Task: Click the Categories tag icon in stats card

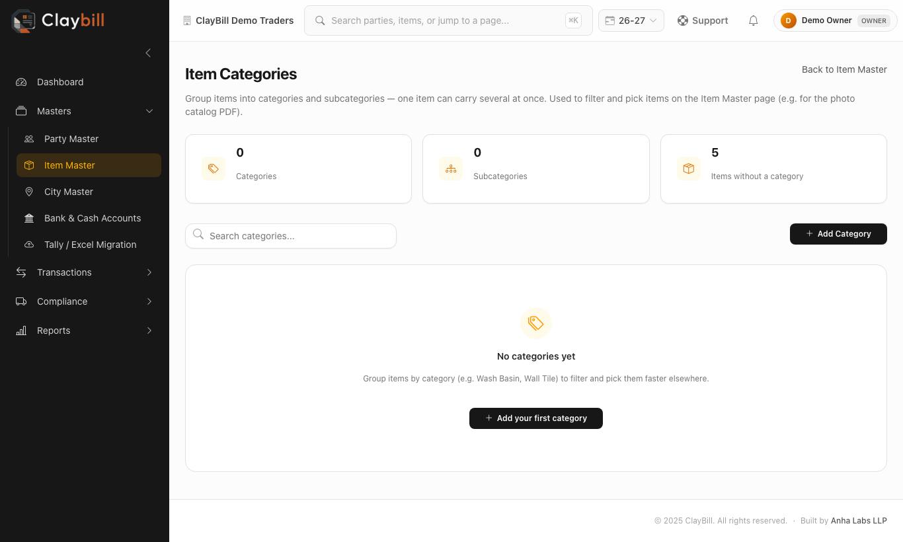Action: pos(214,169)
